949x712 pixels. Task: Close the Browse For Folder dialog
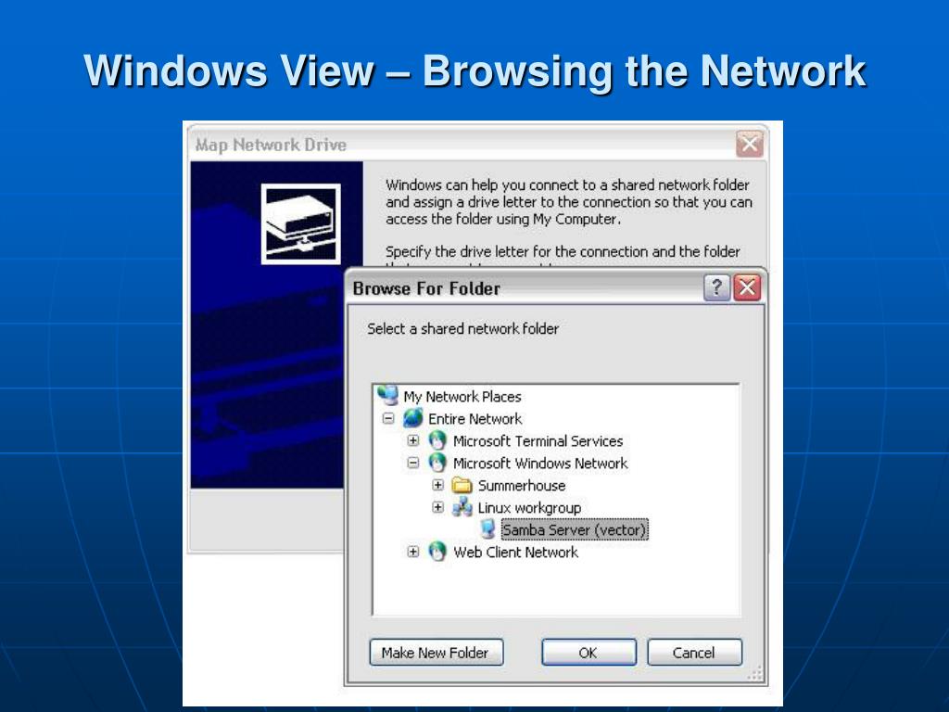(748, 287)
